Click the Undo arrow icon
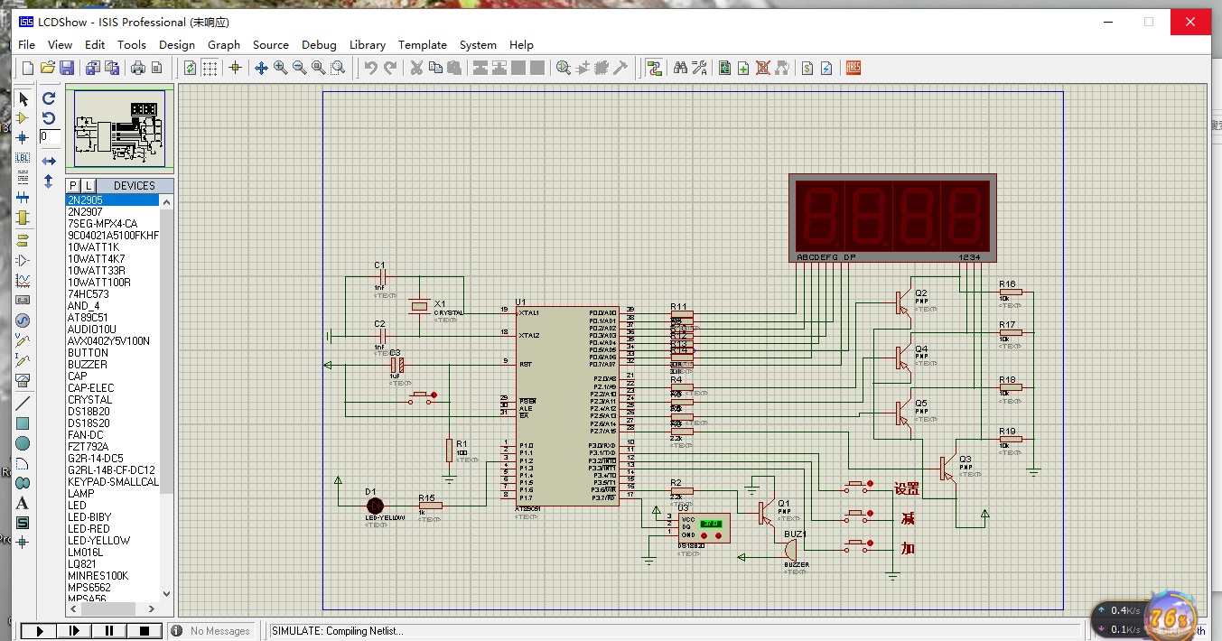The width and height of the screenshot is (1222, 641). 370,68
